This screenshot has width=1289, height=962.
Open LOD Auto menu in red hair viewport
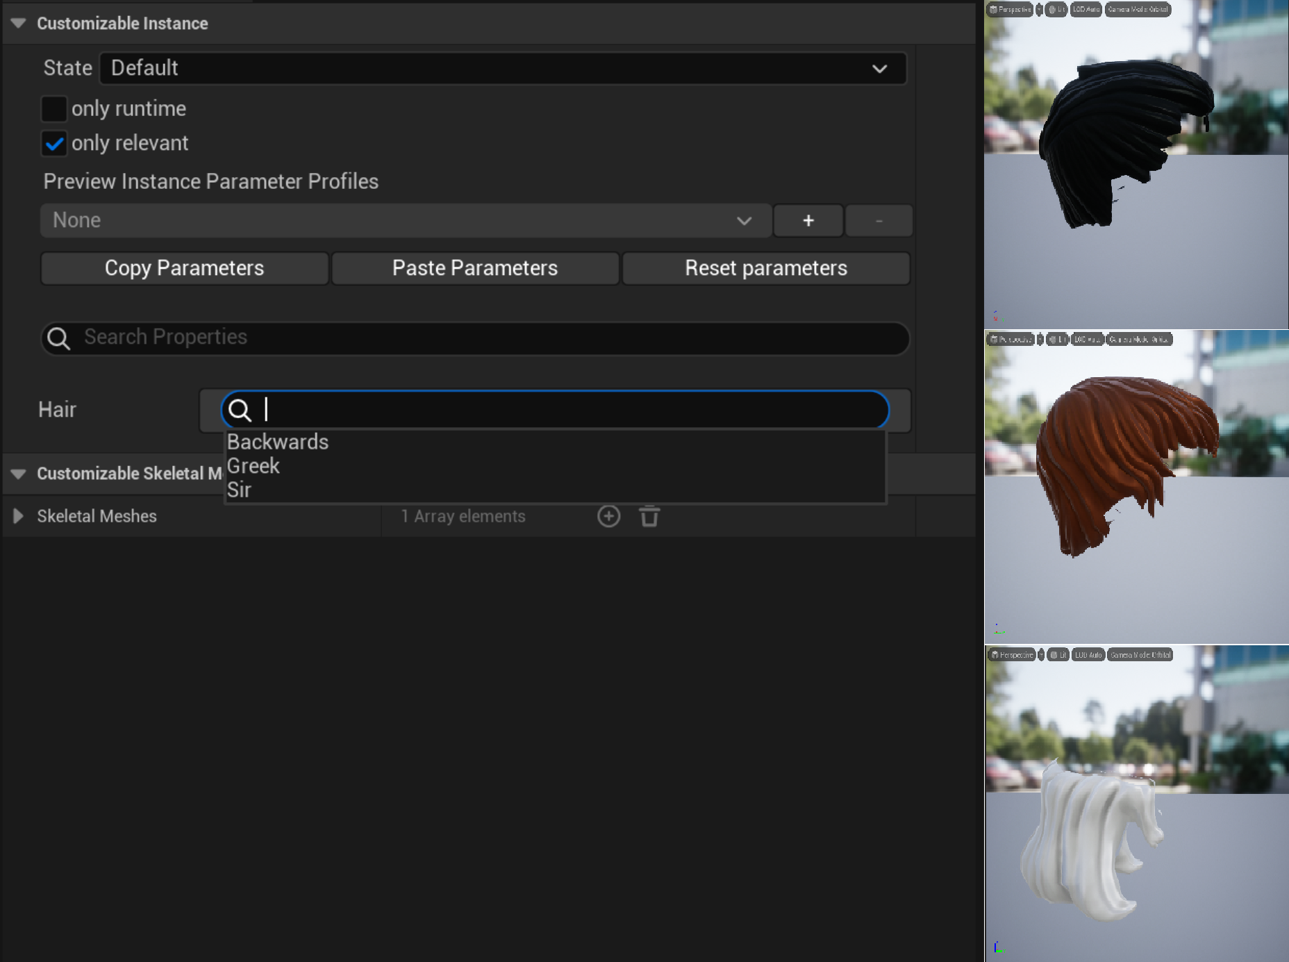(x=1088, y=340)
